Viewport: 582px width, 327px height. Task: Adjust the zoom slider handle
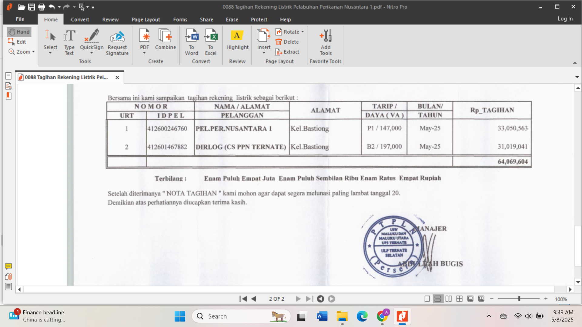click(x=519, y=299)
